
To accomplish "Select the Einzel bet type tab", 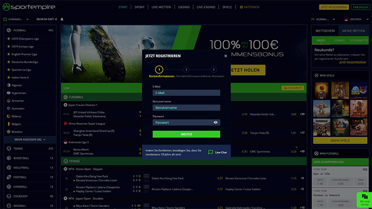I will tap(321, 40).
